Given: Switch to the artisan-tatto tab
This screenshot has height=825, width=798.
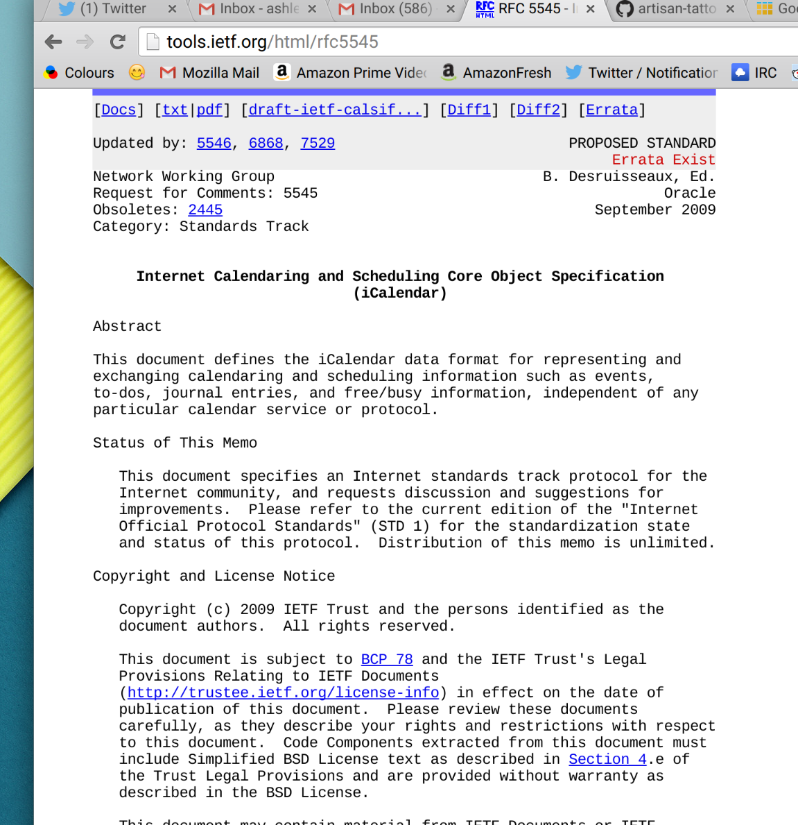Looking at the screenshot, I should 677,9.
